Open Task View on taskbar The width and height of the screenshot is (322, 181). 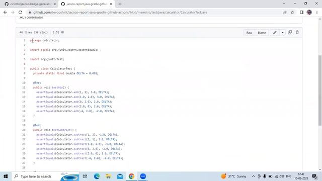pos(85,176)
